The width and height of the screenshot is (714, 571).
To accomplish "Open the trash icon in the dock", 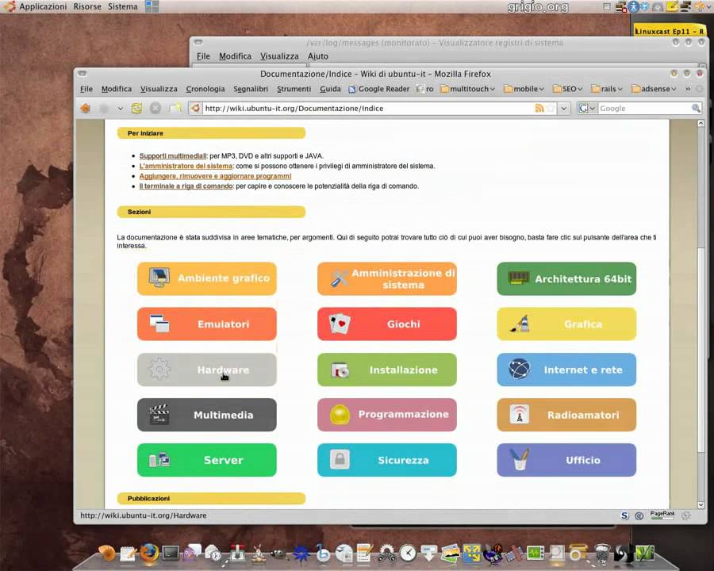I will coord(602,554).
